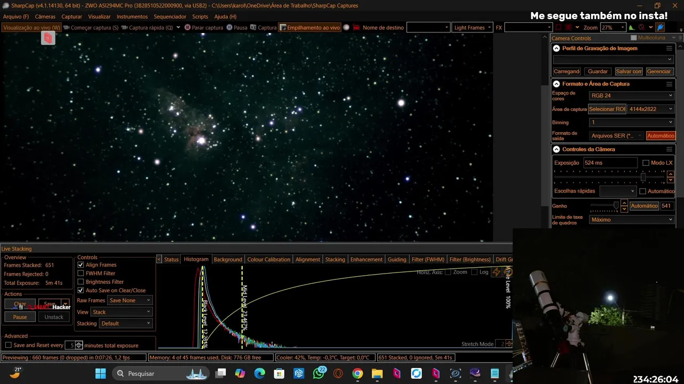The width and height of the screenshot is (684, 384).
Task: Open the Espaço de cores RGB 24 dropdown
Action: click(x=632, y=95)
